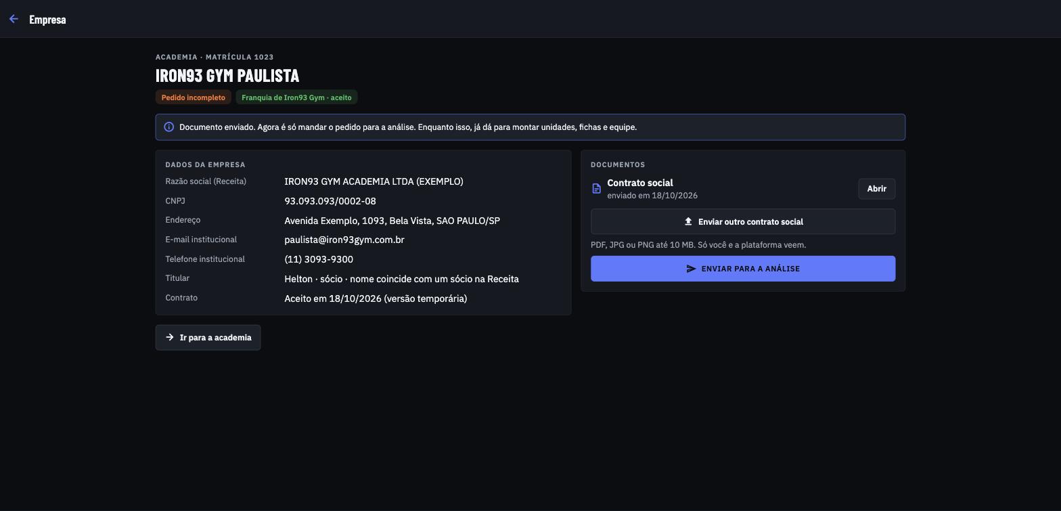Click the upload icon in Enviar outro contrato
Viewport: 1061px width, 511px height.
pyautogui.click(x=688, y=222)
